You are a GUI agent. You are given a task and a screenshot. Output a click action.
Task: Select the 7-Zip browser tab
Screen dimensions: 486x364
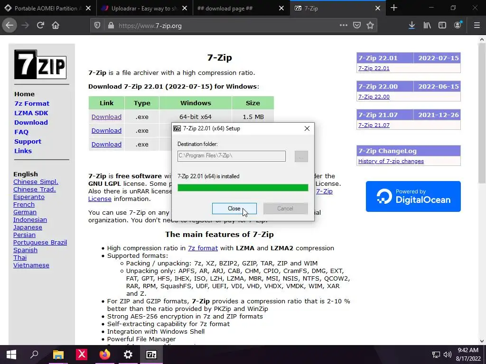click(x=337, y=9)
